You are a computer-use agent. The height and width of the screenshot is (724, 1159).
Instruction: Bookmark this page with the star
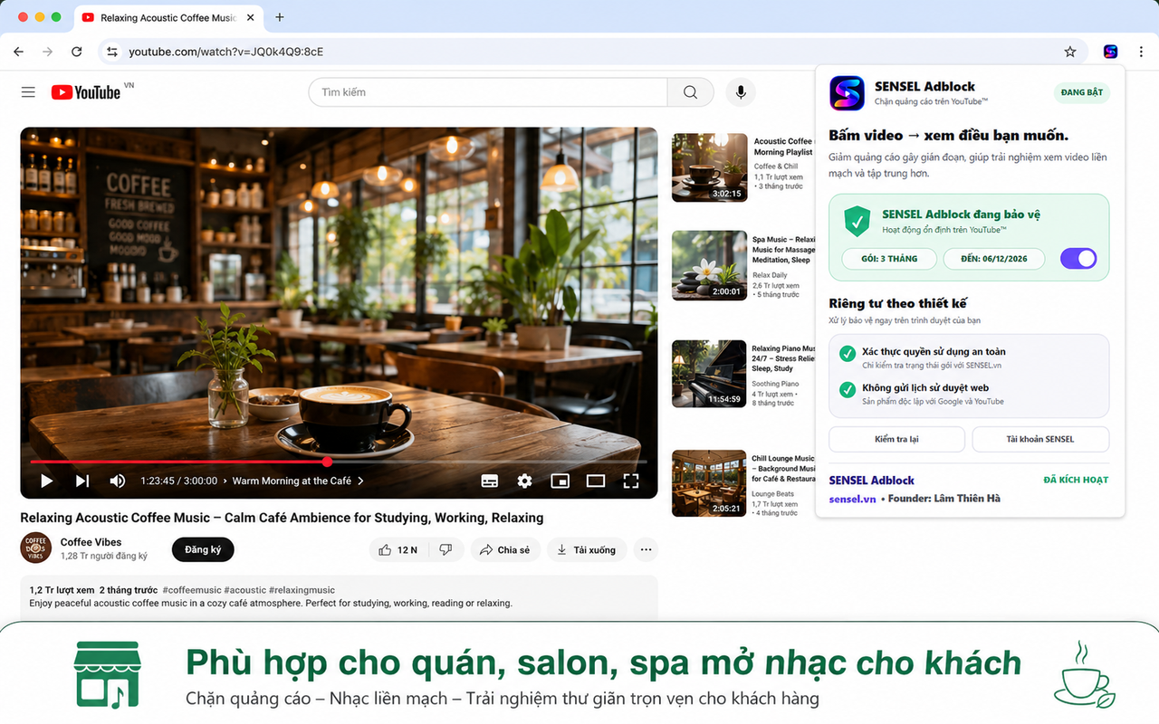[1070, 52]
